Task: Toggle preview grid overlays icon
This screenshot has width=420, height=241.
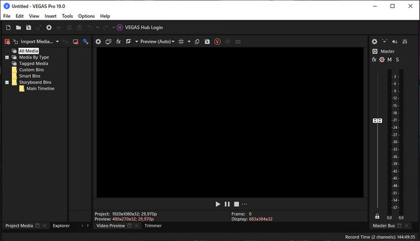Action: click(x=181, y=41)
